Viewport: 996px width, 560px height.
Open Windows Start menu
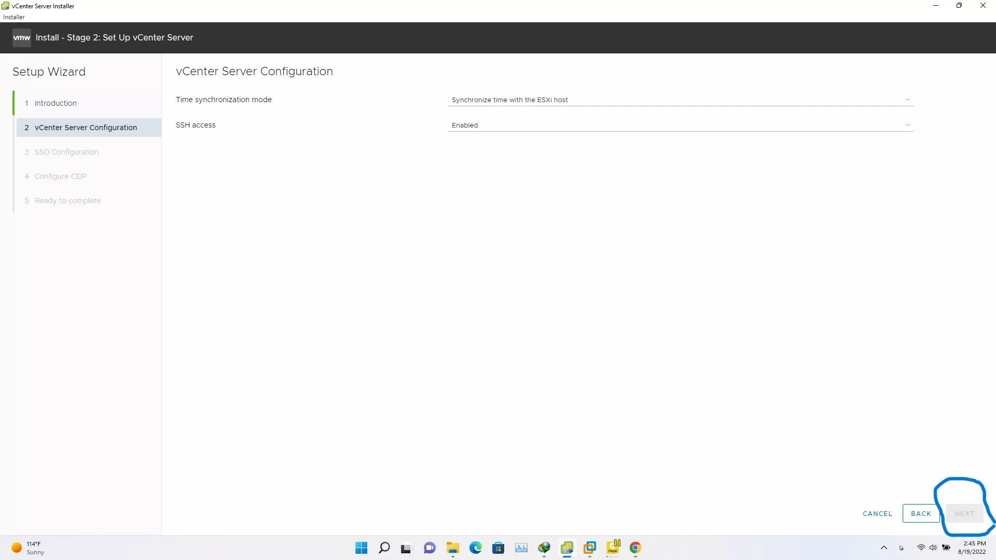click(361, 548)
